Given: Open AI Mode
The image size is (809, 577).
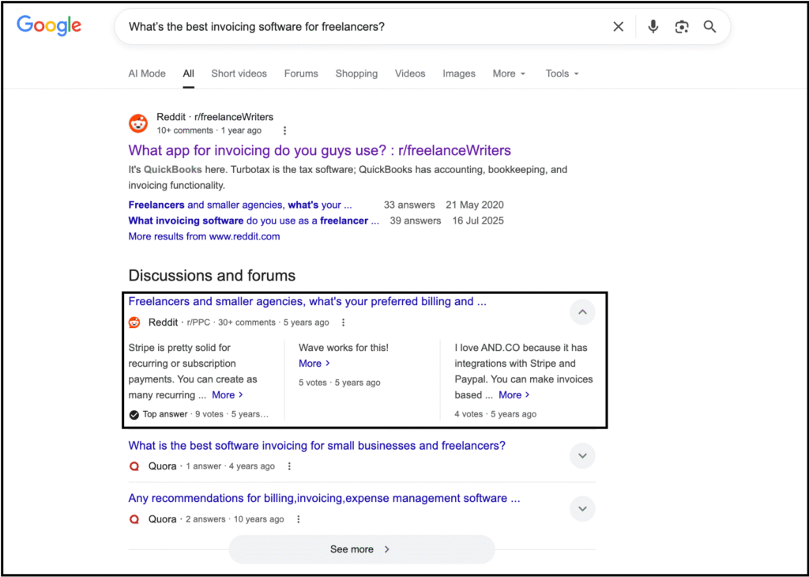Looking at the screenshot, I should (147, 74).
